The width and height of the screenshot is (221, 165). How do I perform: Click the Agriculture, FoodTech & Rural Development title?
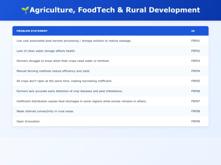115,10
